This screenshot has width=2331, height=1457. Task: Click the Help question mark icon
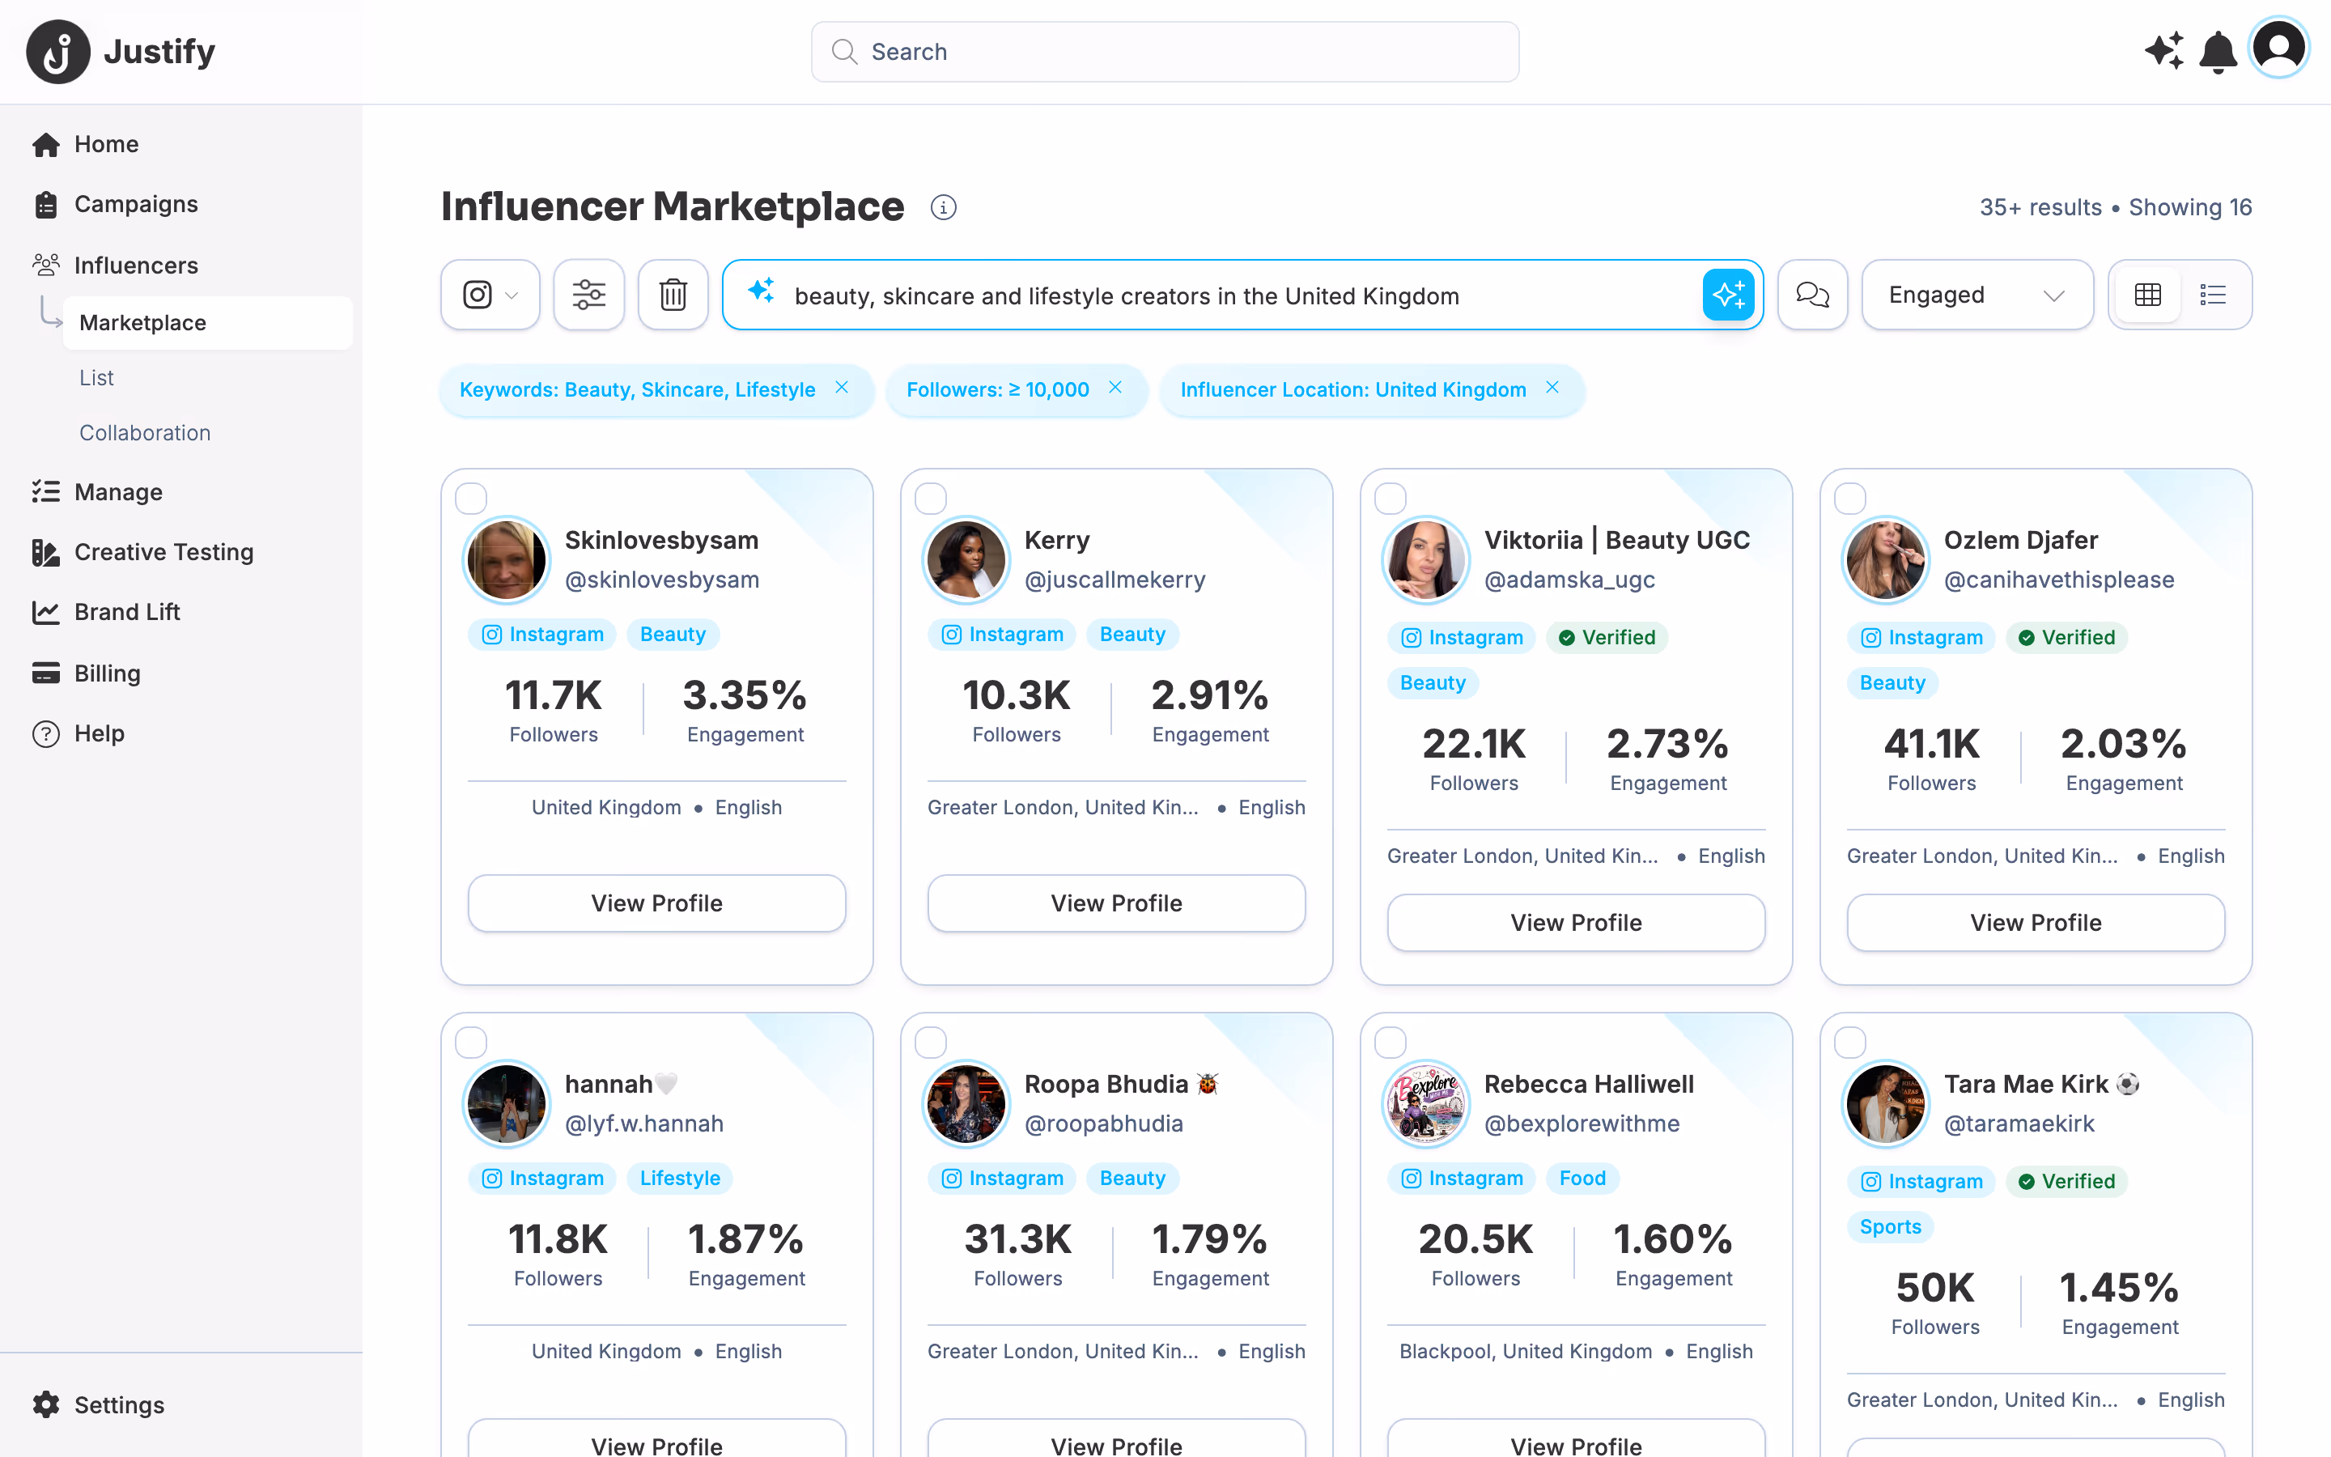[45, 734]
